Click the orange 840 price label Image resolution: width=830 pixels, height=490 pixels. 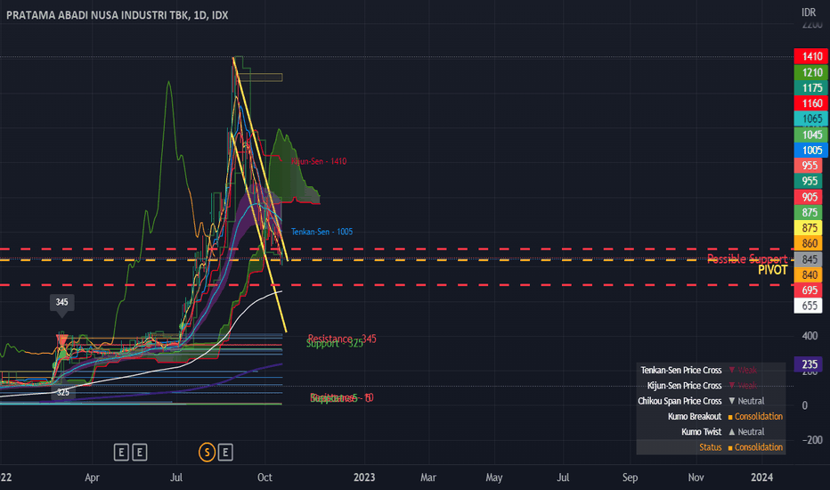pos(809,274)
